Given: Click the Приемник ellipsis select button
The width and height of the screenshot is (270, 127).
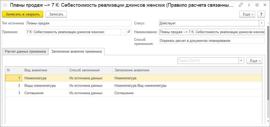Looking at the screenshot, I should click(123, 32).
